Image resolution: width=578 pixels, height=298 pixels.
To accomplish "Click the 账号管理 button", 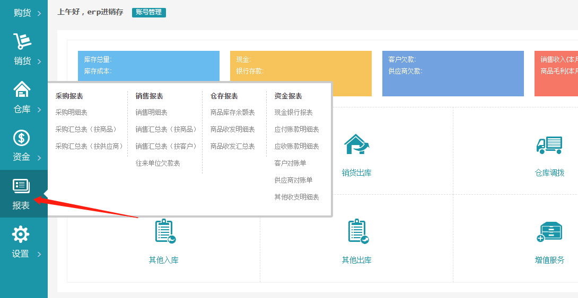I will [x=148, y=12].
